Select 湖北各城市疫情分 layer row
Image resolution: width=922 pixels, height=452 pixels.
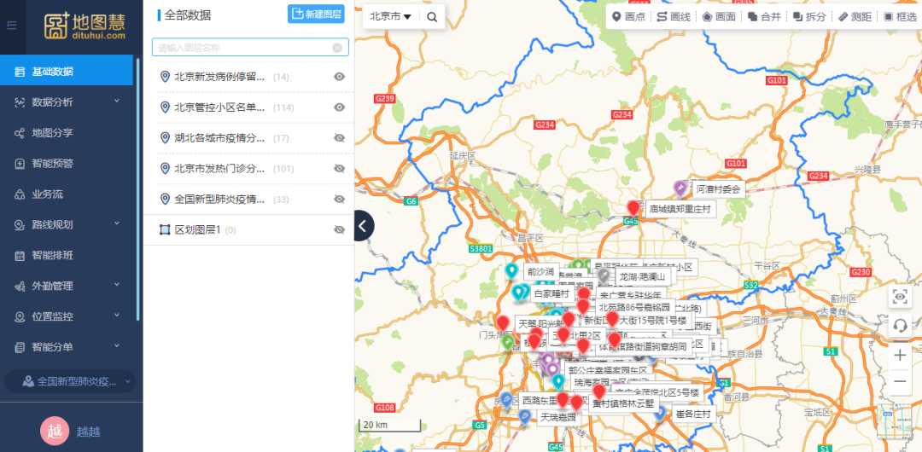[248, 138]
